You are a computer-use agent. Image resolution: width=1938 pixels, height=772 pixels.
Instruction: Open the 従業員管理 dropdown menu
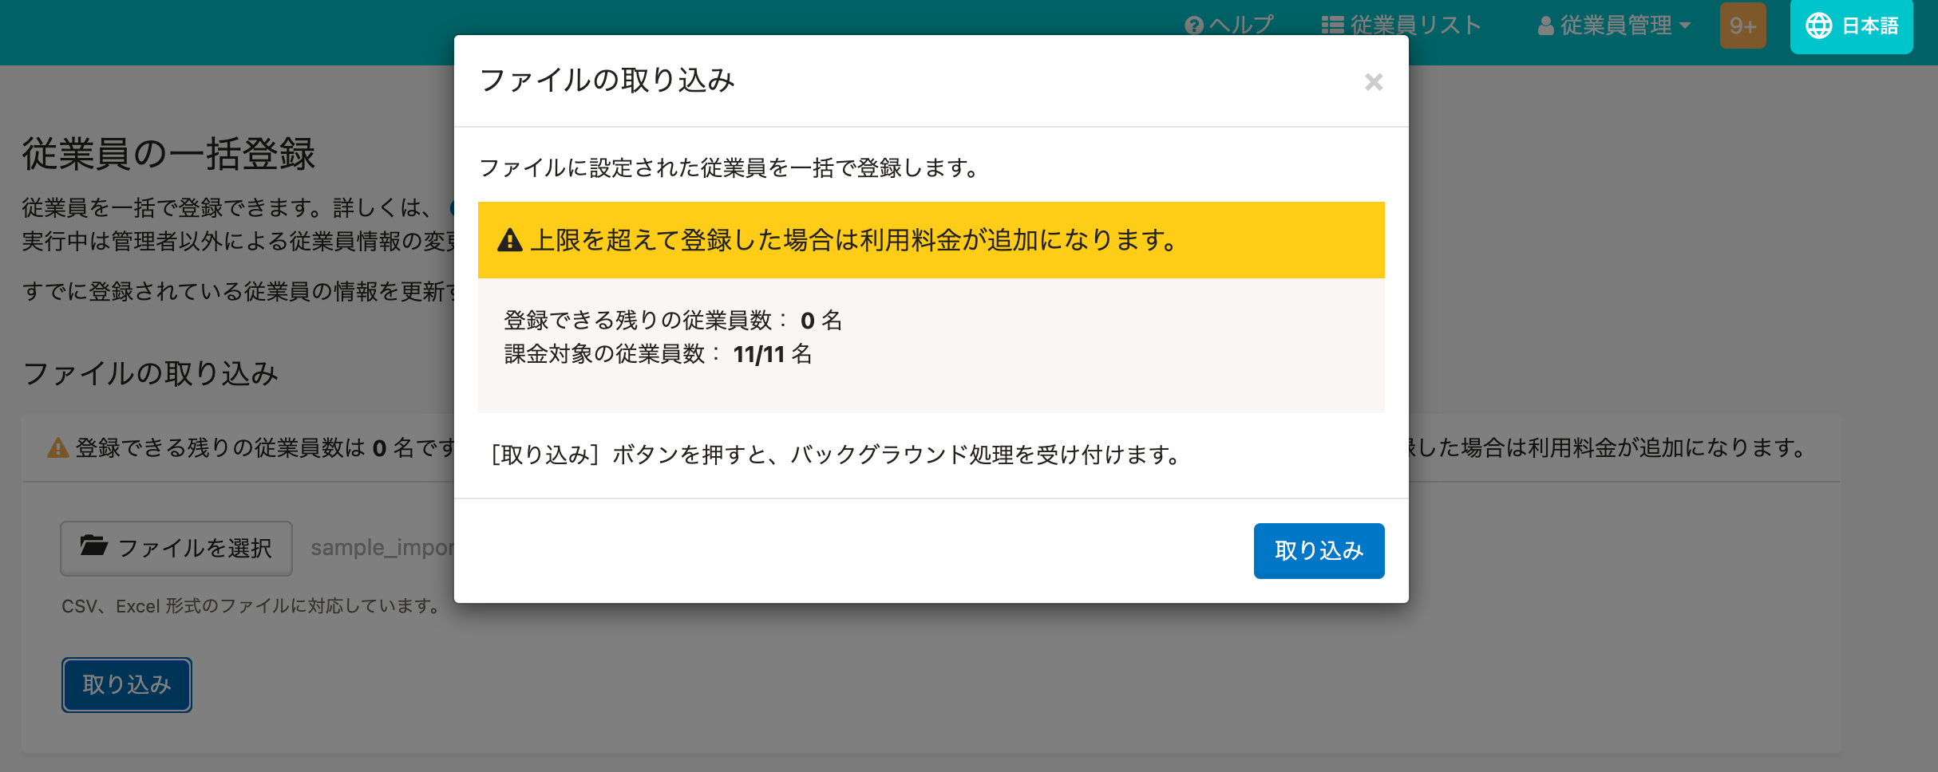(x=1616, y=25)
